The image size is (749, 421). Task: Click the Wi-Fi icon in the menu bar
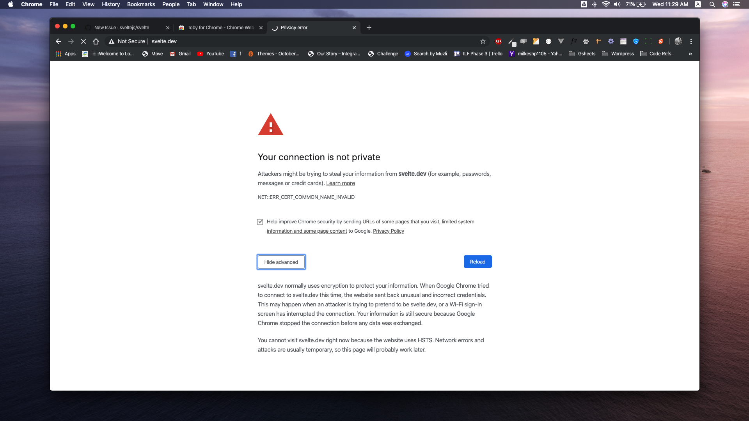[x=605, y=4]
